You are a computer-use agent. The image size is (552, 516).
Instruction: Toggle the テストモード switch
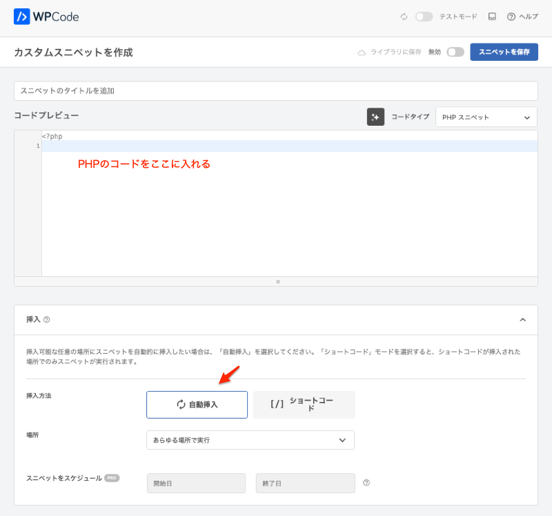coord(424,17)
